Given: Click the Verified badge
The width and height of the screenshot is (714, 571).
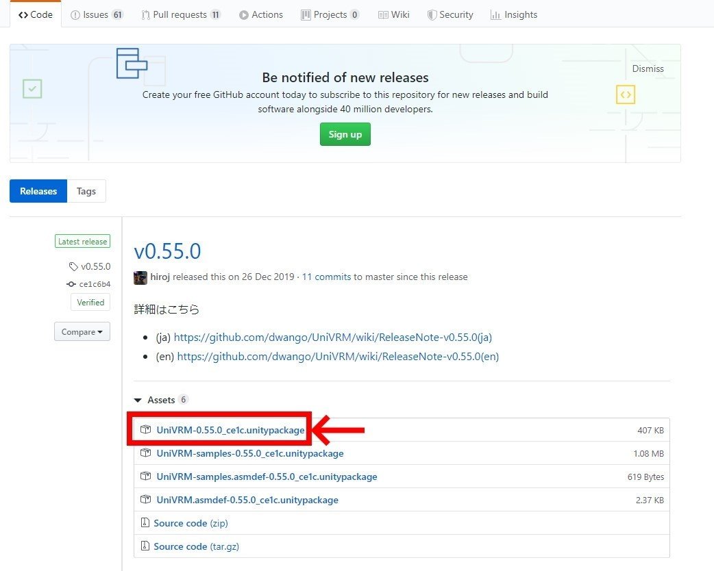Looking at the screenshot, I should (x=90, y=302).
